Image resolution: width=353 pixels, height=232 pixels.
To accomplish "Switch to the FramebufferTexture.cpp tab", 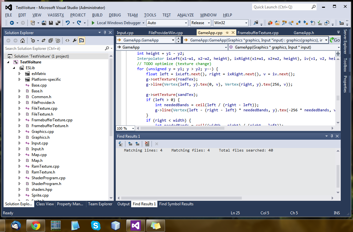I will pos(258,33).
